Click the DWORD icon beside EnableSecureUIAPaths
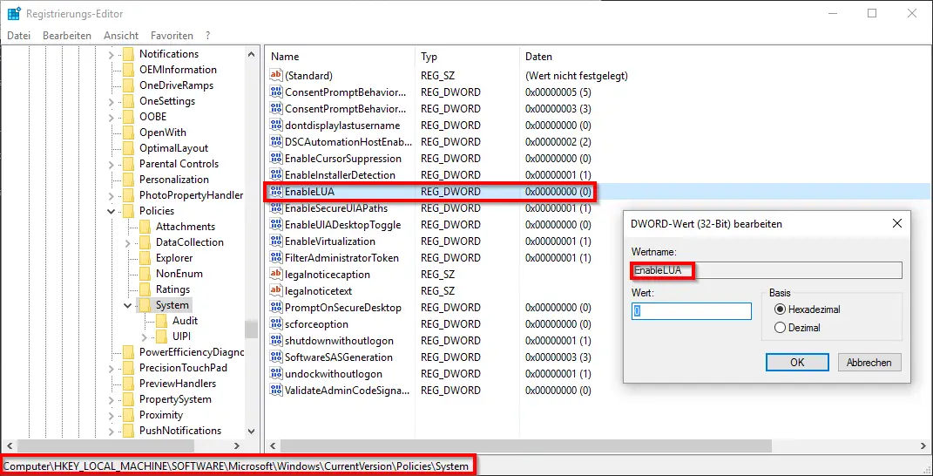The height and width of the screenshot is (476, 933). [x=275, y=208]
